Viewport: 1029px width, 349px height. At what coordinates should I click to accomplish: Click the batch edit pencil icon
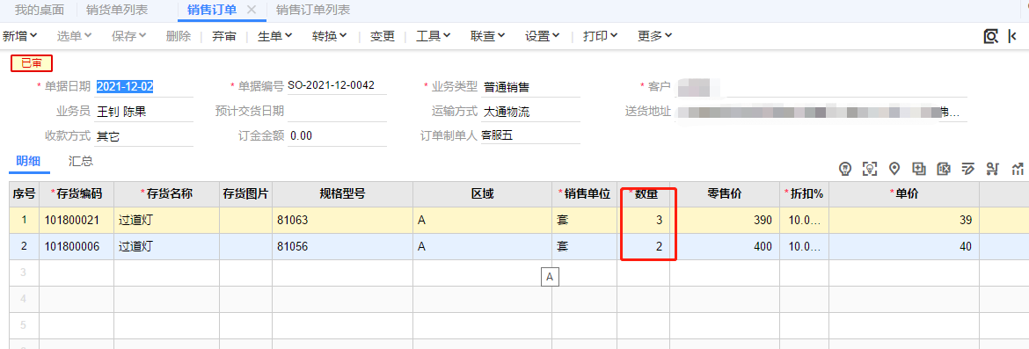pyautogui.click(x=968, y=169)
